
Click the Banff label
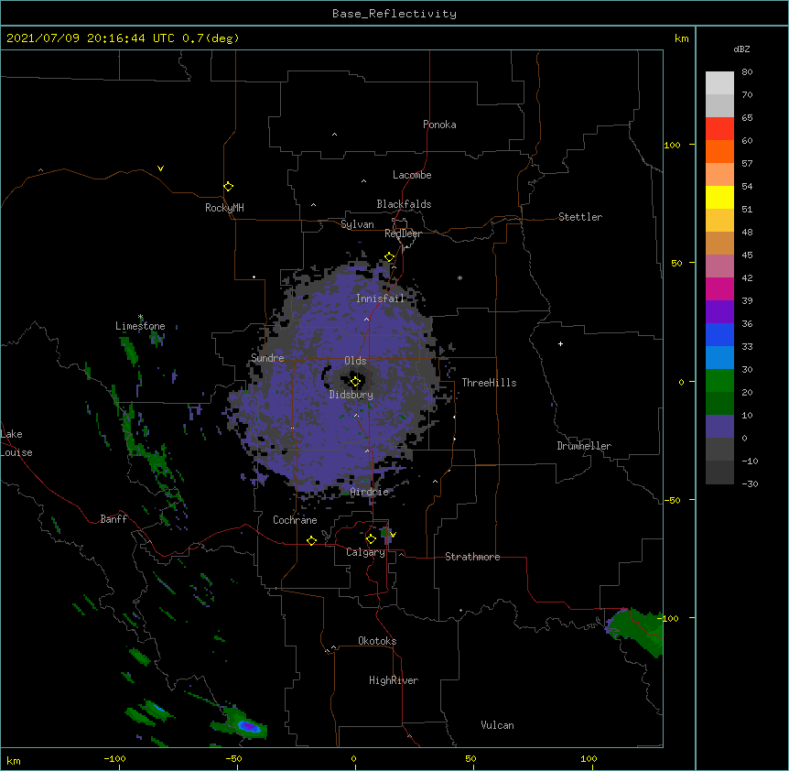click(113, 519)
